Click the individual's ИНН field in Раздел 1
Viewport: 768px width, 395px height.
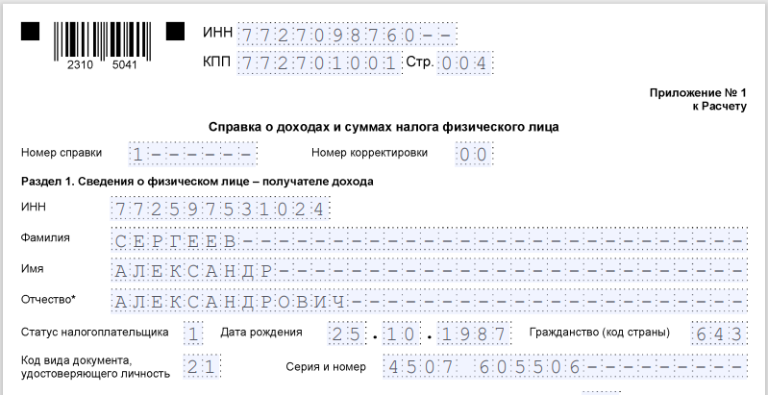coord(221,209)
